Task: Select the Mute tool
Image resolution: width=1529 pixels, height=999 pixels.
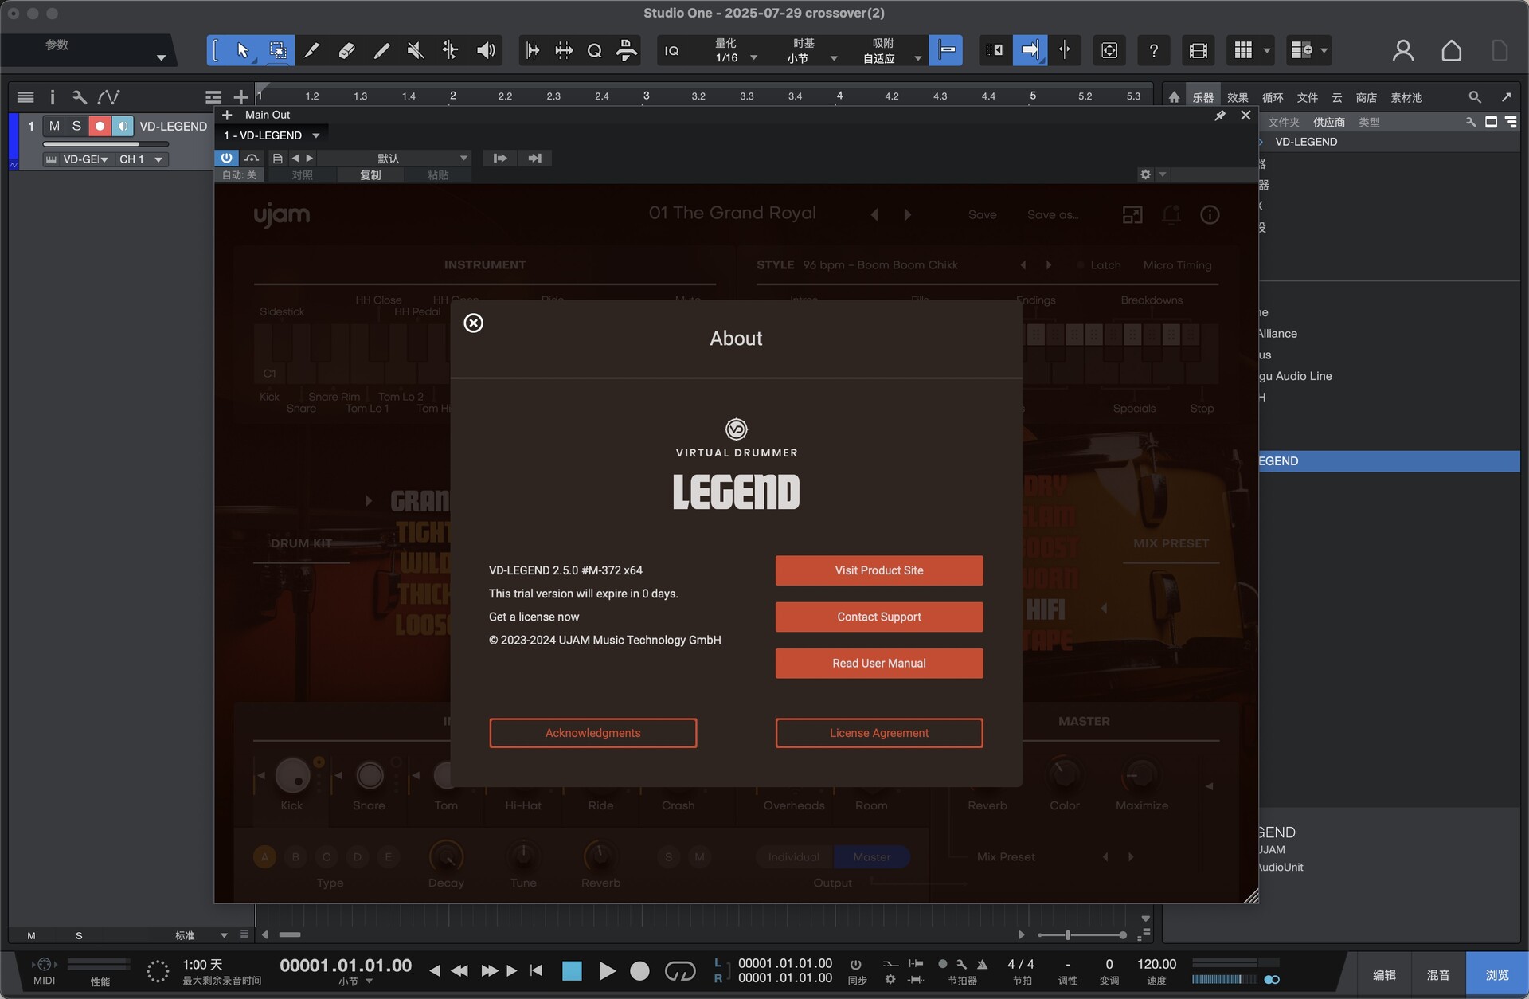Action: (416, 51)
